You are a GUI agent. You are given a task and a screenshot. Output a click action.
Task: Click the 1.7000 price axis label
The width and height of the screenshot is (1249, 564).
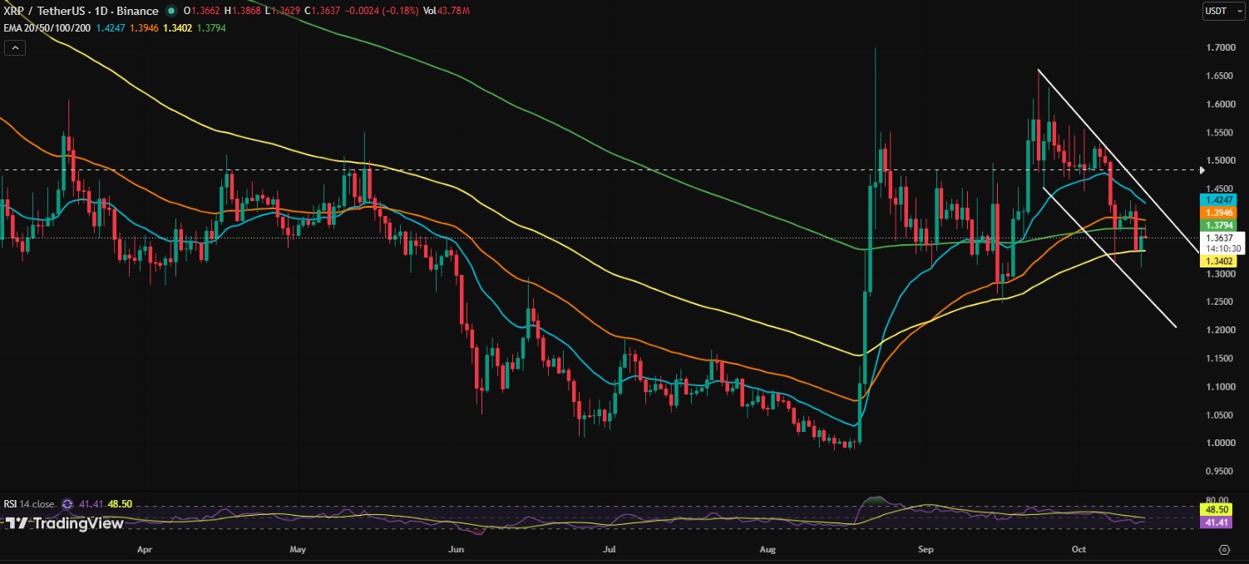pyautogui.click(x=1220, y=48)
